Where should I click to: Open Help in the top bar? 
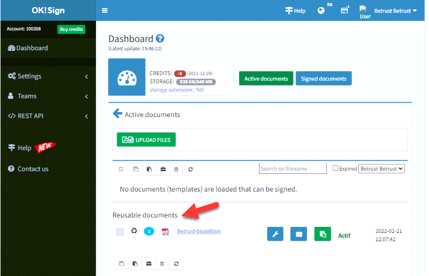tap(295, 10)
